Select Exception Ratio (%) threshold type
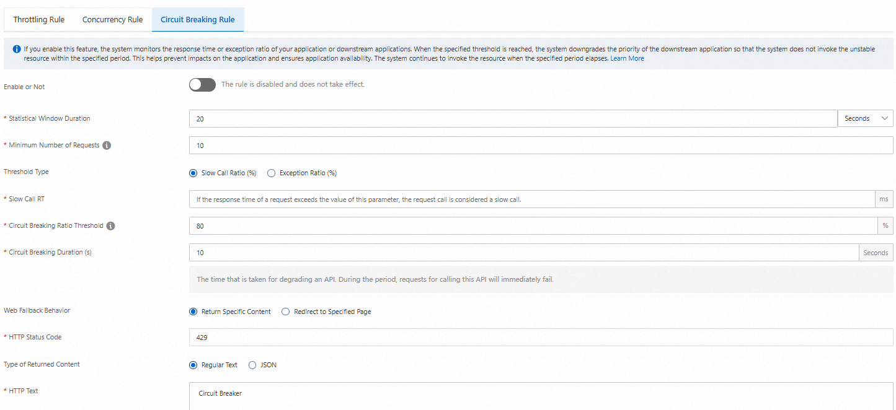 (x=271, y=173)
